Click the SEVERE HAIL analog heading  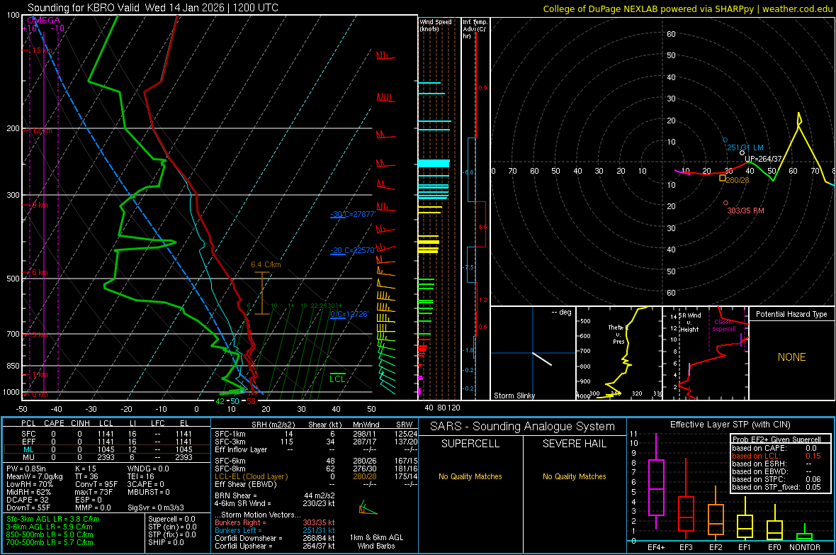574,444
